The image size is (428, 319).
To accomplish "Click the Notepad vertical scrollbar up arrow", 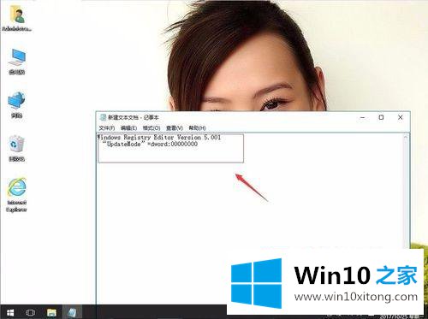I will pos(406,138).
